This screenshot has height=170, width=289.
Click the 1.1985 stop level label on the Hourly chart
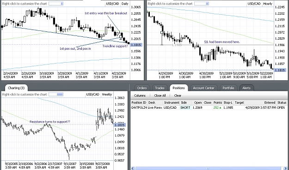(x=177, y=45)
